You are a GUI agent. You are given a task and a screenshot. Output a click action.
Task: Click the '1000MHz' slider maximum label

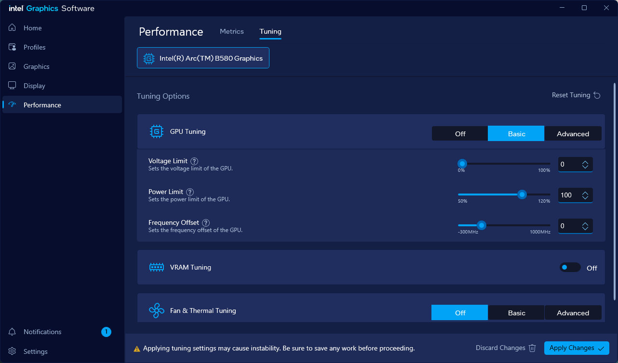pos(540,232)
